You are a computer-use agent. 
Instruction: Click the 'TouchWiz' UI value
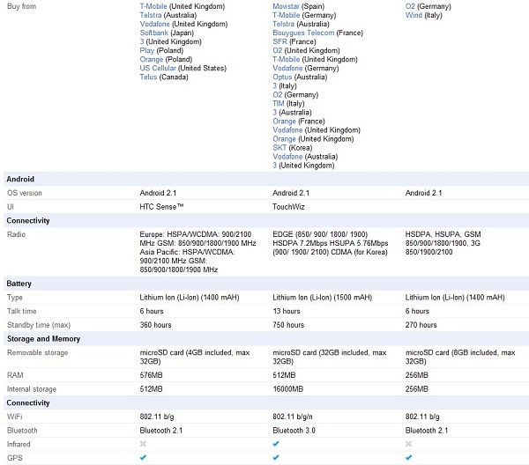[288, 207]
